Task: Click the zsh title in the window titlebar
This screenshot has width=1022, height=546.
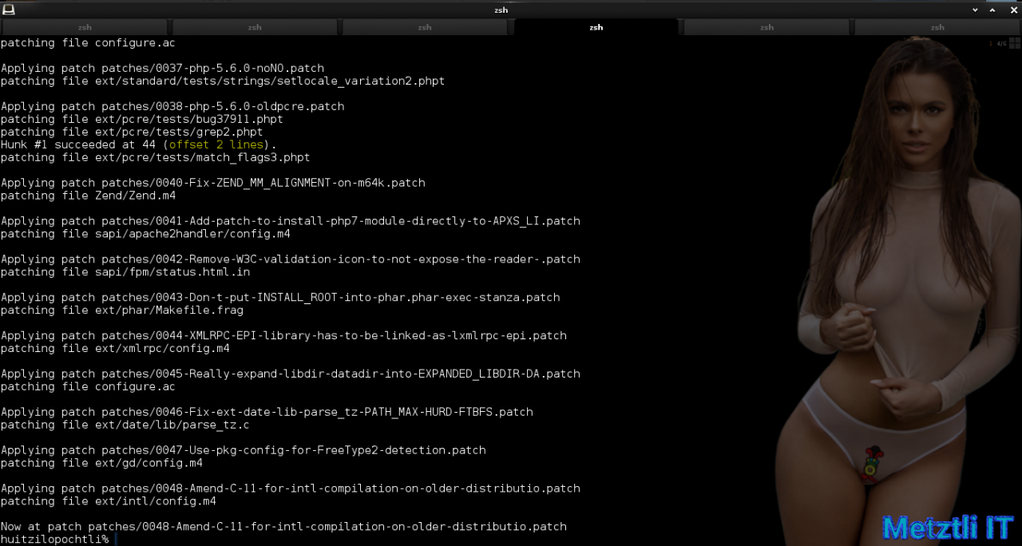Action: (501, 10)
